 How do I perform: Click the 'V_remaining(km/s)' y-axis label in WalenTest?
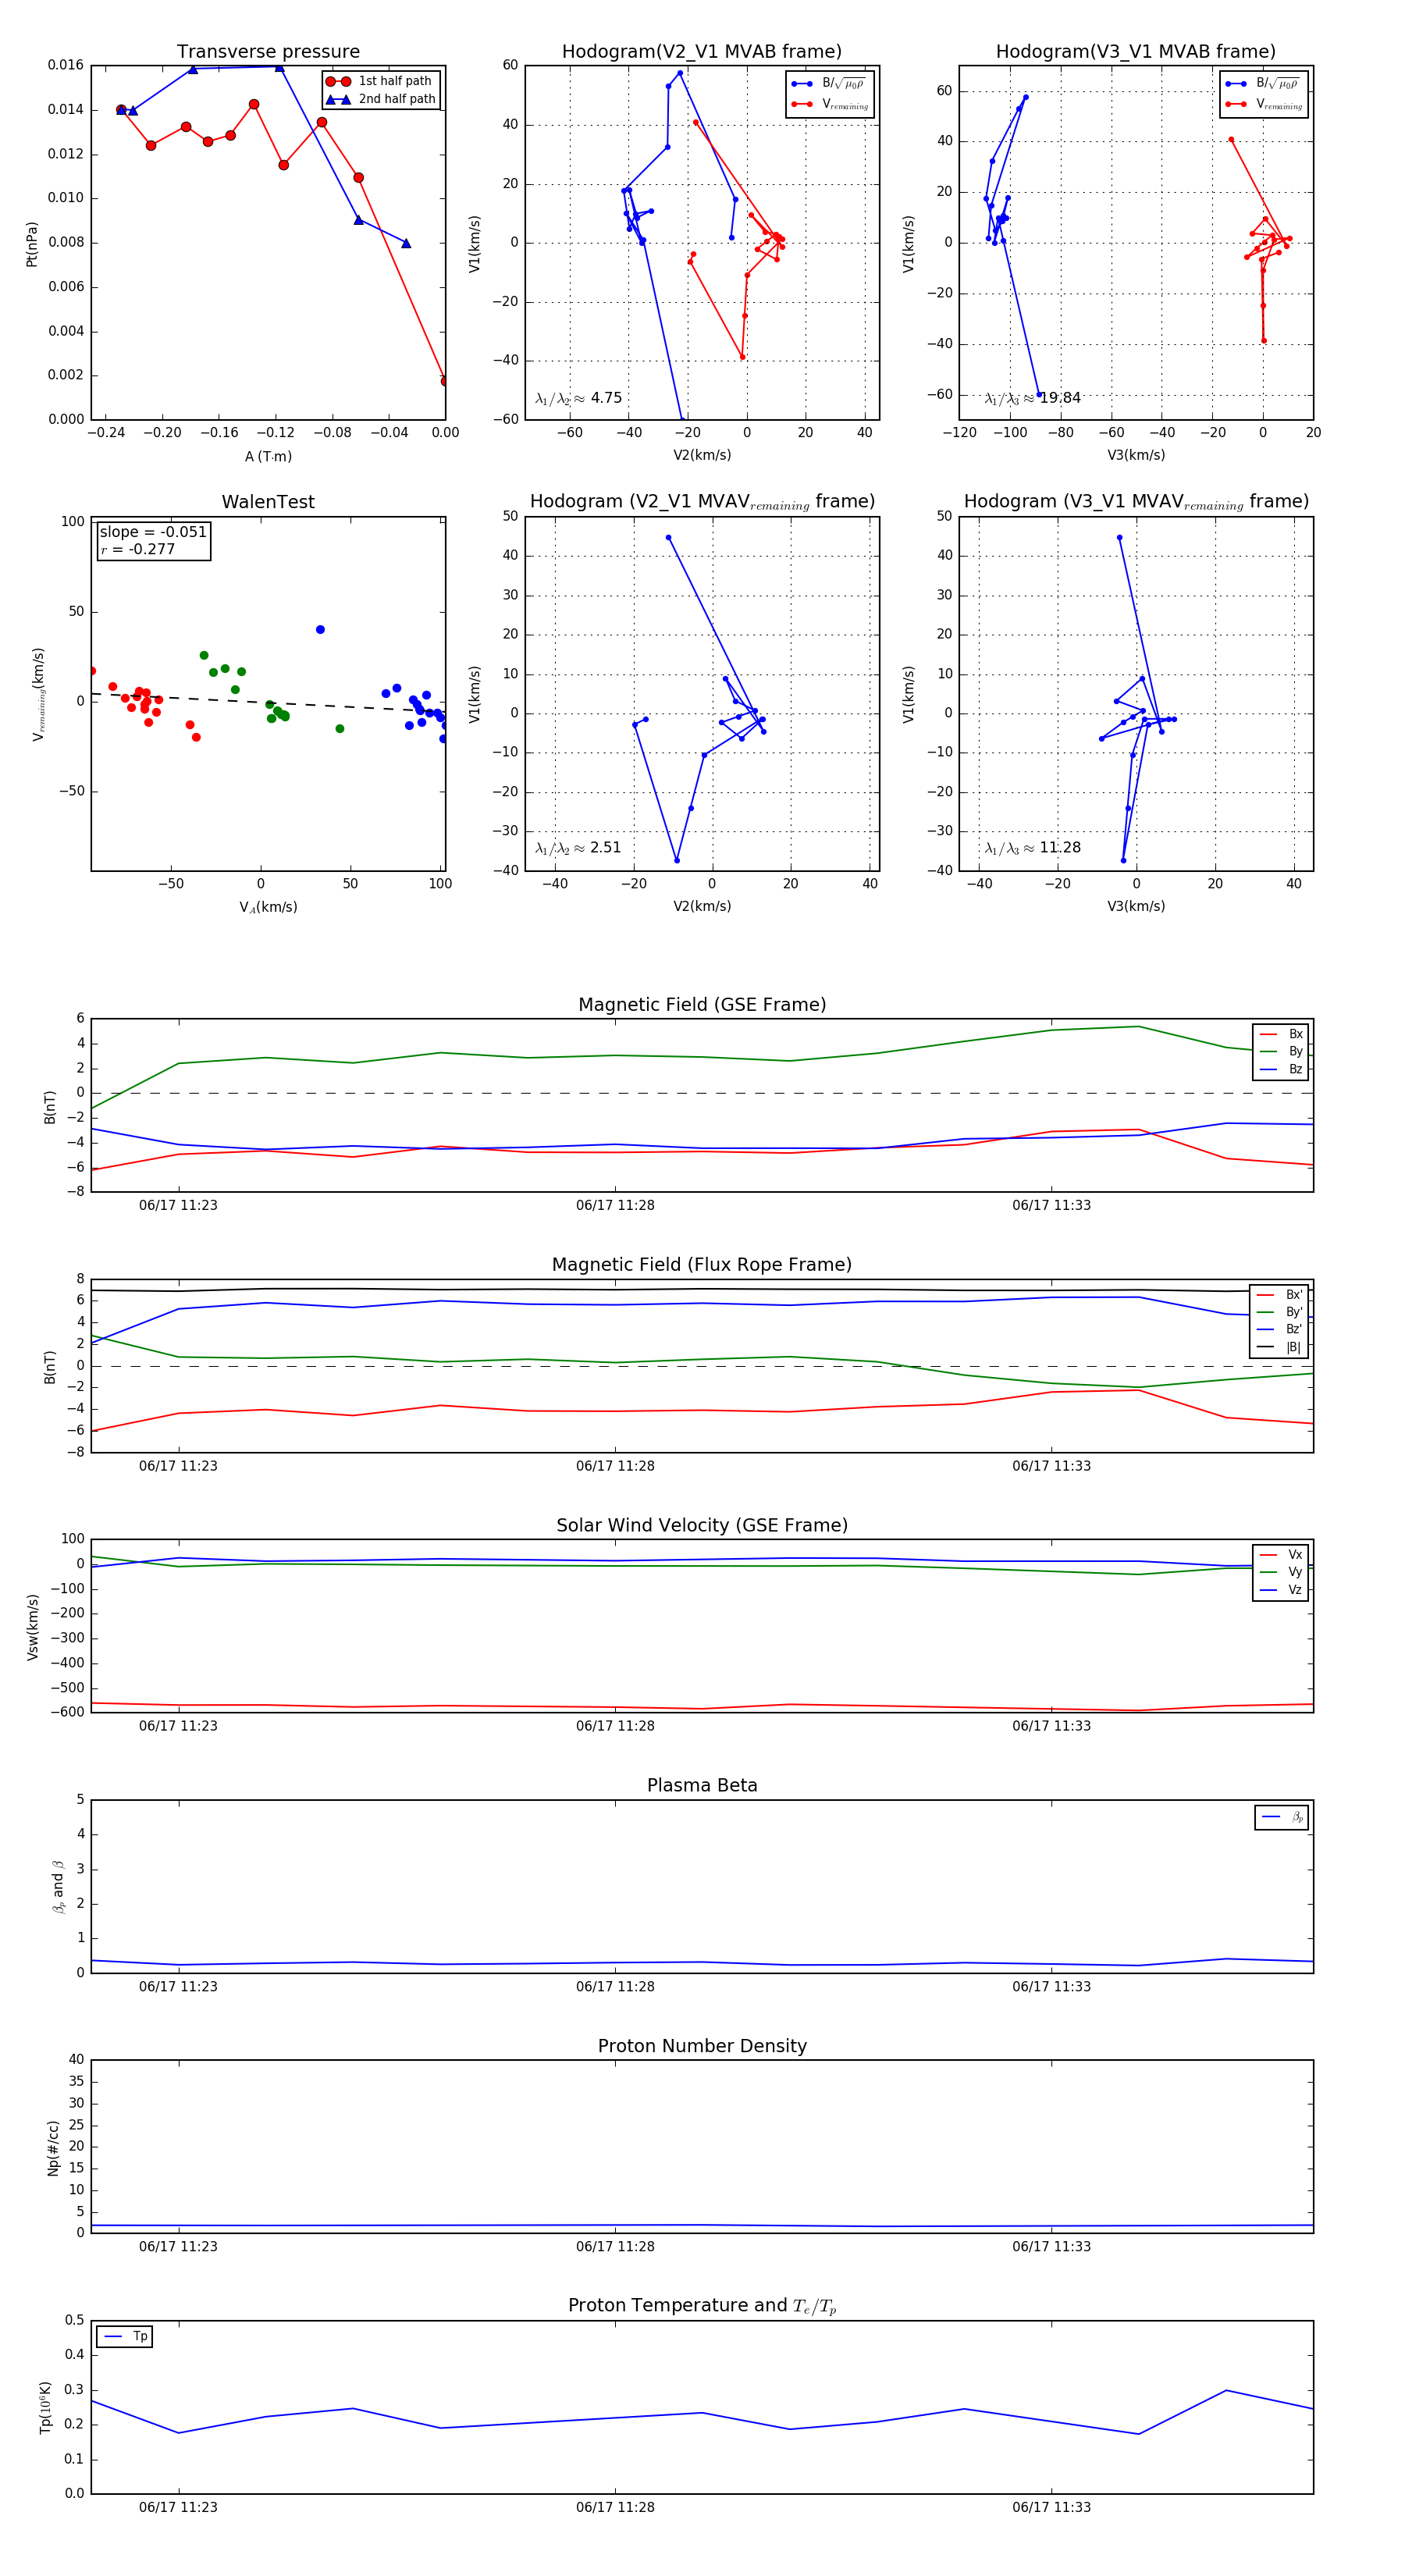click(x=38, y=694)
